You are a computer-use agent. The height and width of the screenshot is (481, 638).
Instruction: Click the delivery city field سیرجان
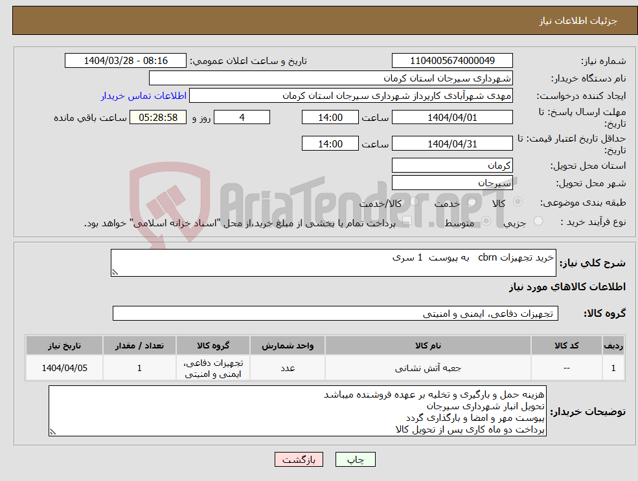pos(452,182)
